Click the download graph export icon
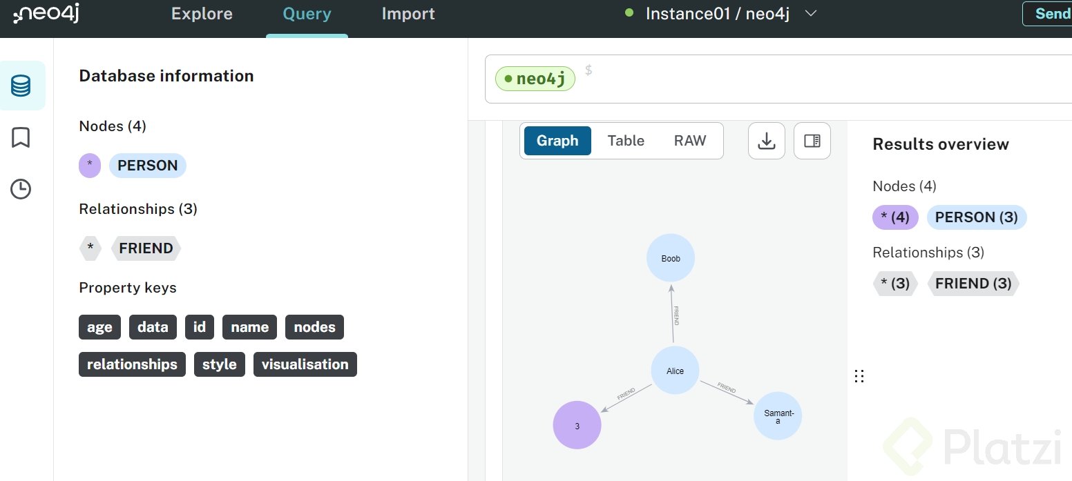The image size is (1072, 481). [766, 141]
